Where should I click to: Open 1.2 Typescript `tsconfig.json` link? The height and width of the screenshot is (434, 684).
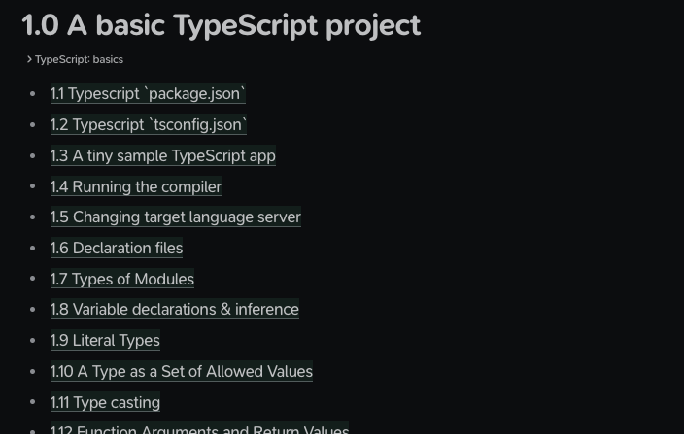(149, 124)
